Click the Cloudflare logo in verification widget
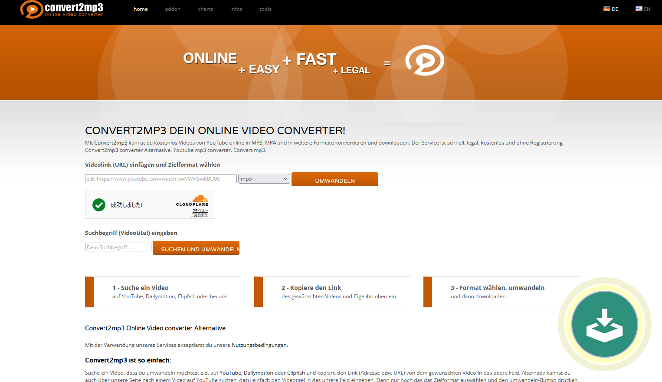This screenshot has height=382, width=662. (x=192, y=201)
